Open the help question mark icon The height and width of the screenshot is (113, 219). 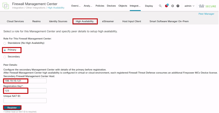point(178,6)
